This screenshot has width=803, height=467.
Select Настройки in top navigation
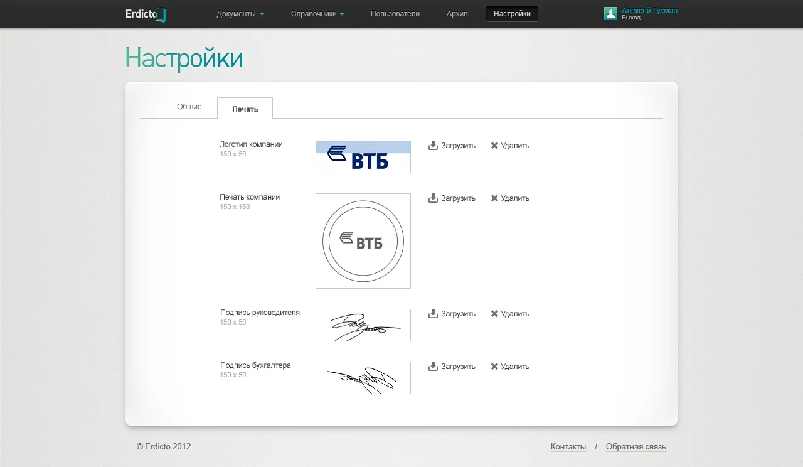(512, 14)
